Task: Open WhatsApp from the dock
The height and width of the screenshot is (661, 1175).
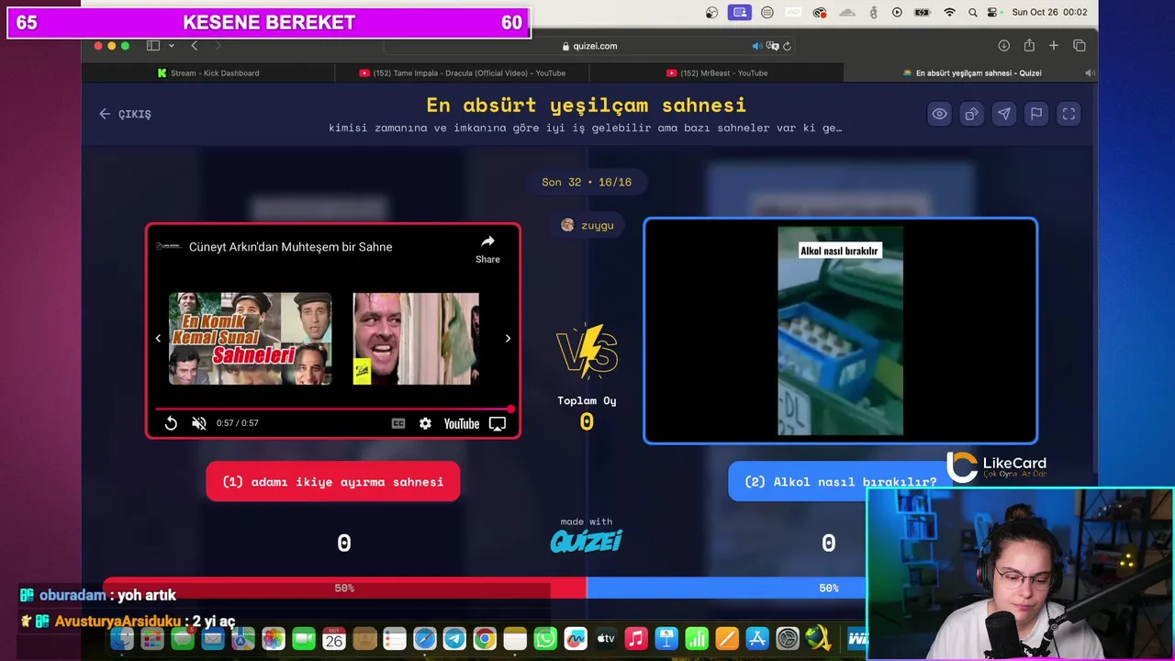Action: pos(545,639)
